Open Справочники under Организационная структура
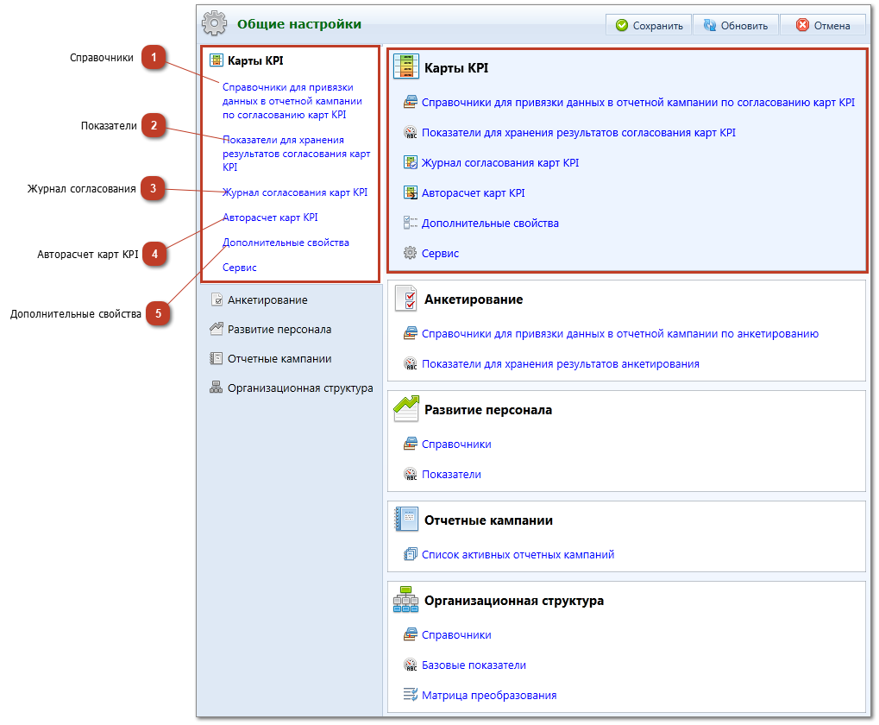Image resolution: width=879 pixels, height=725 pixels. click(456, 635)
